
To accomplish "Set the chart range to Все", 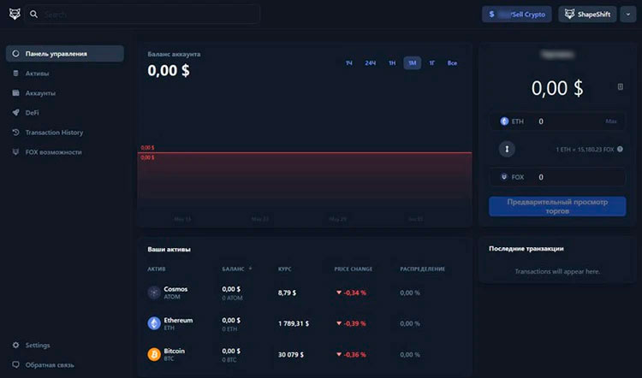I will tap(452, 63).
